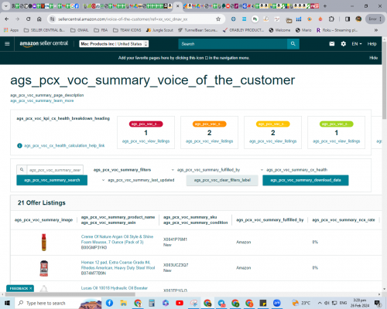Click the CX health calculation info icon
Viewport: 387px width, 309px height.
[x=19, y=146]
